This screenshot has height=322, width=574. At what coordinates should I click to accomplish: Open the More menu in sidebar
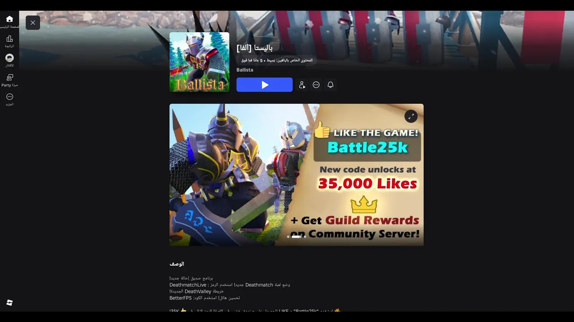(9, 99)
